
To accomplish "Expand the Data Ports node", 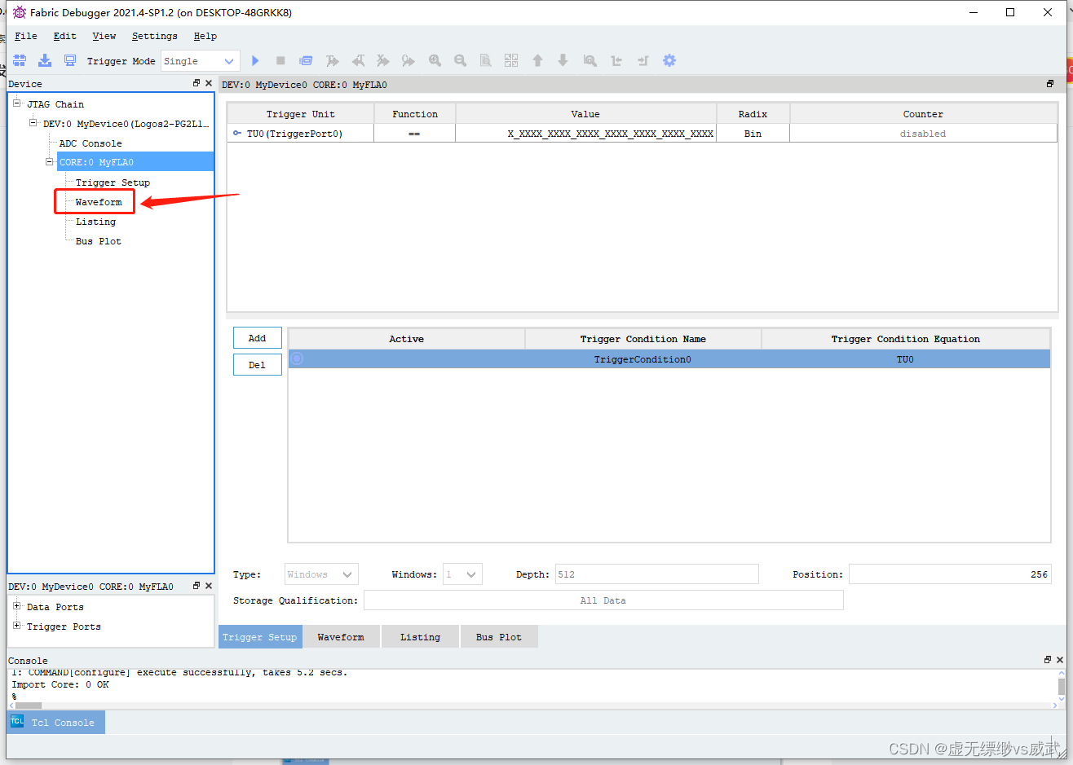I will (18, 606).
